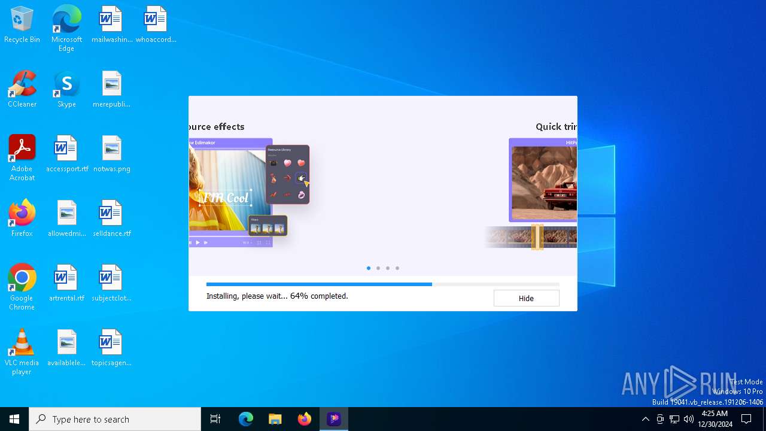Open Skype desktop shortcut

coord(66,90)
